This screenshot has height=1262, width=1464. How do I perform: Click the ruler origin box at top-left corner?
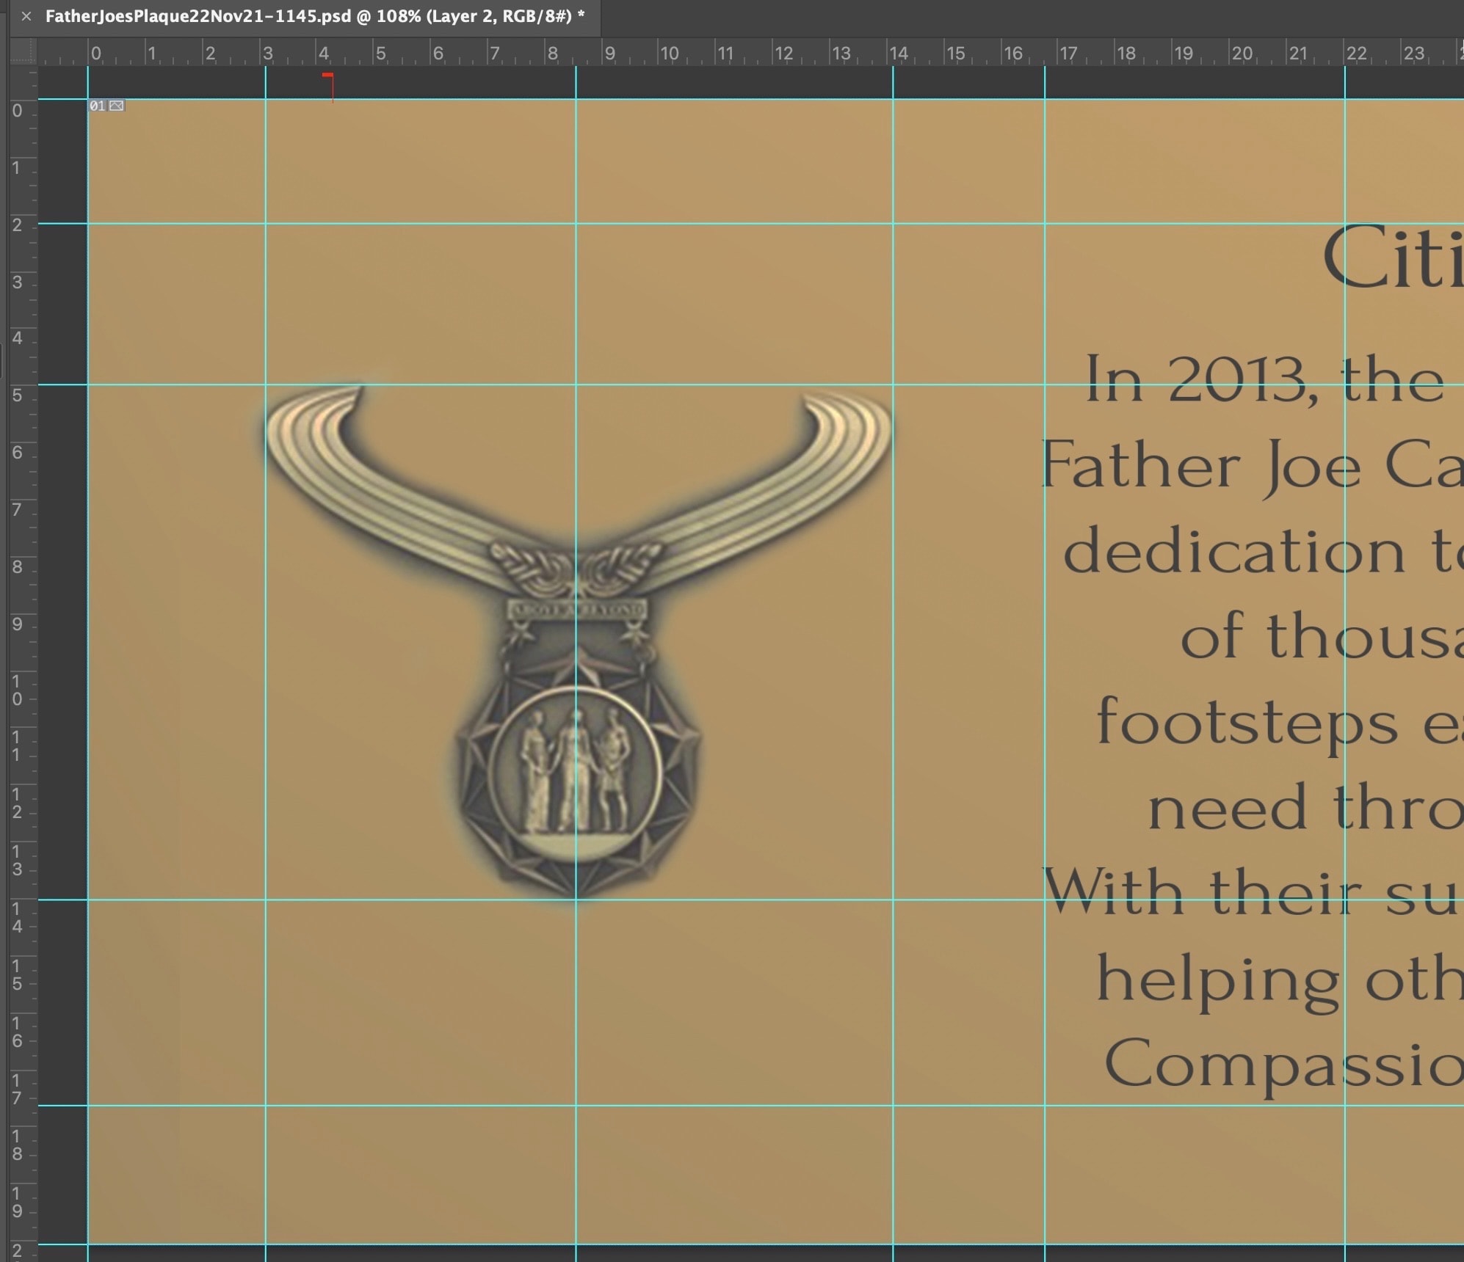pyautogui.click(x=23, y=51)
